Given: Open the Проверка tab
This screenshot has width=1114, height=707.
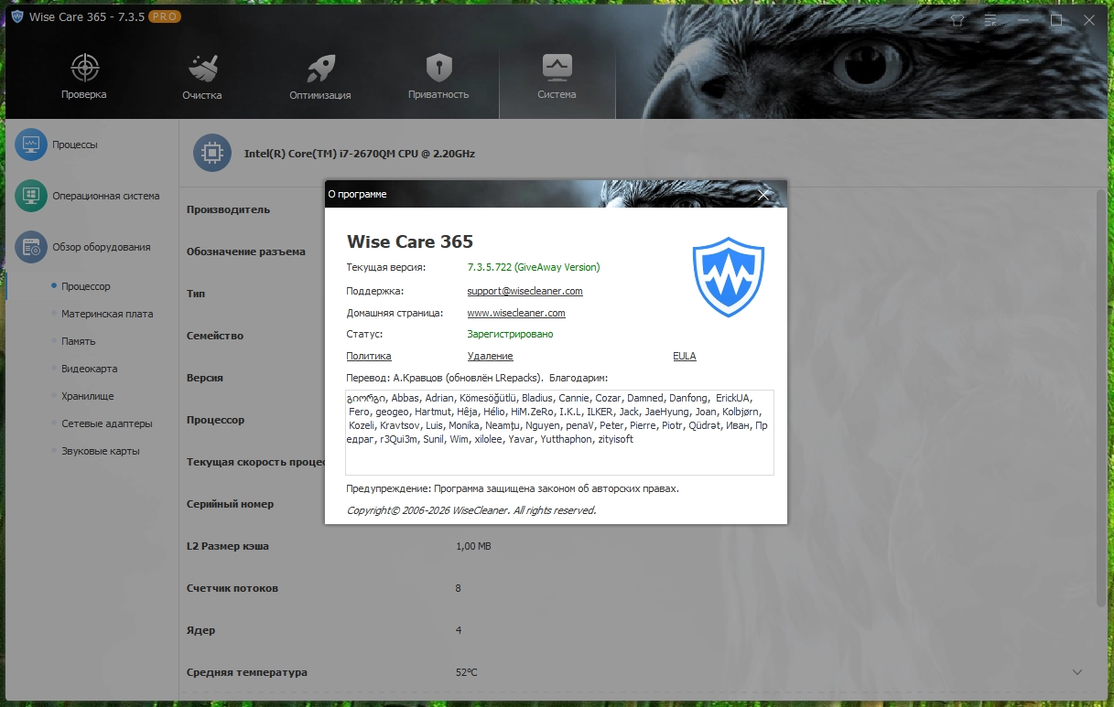Looking at the screenshot, I should tap(84, 79).
